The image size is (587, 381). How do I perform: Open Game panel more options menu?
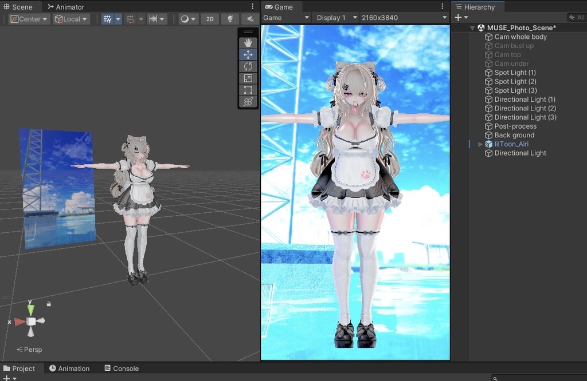(x=443, y=6)
